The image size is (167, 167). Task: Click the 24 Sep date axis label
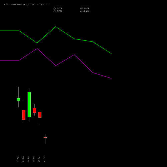click(23, 159)
